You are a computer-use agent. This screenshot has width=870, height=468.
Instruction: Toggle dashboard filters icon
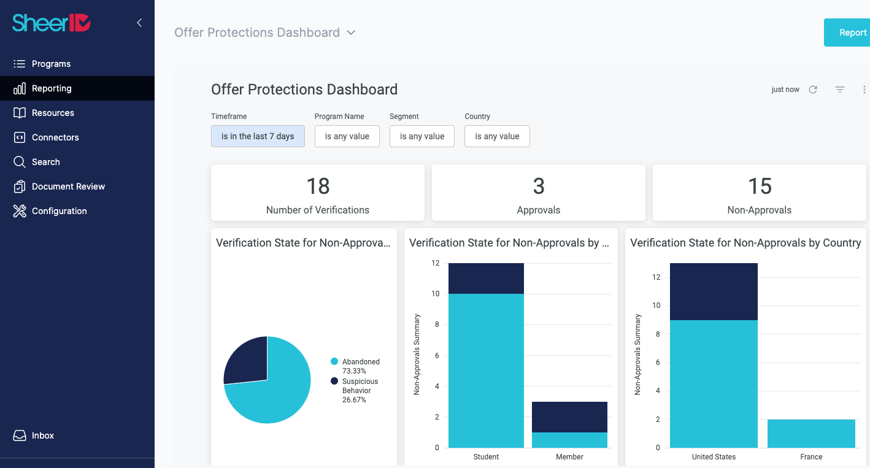pos(840,90)
